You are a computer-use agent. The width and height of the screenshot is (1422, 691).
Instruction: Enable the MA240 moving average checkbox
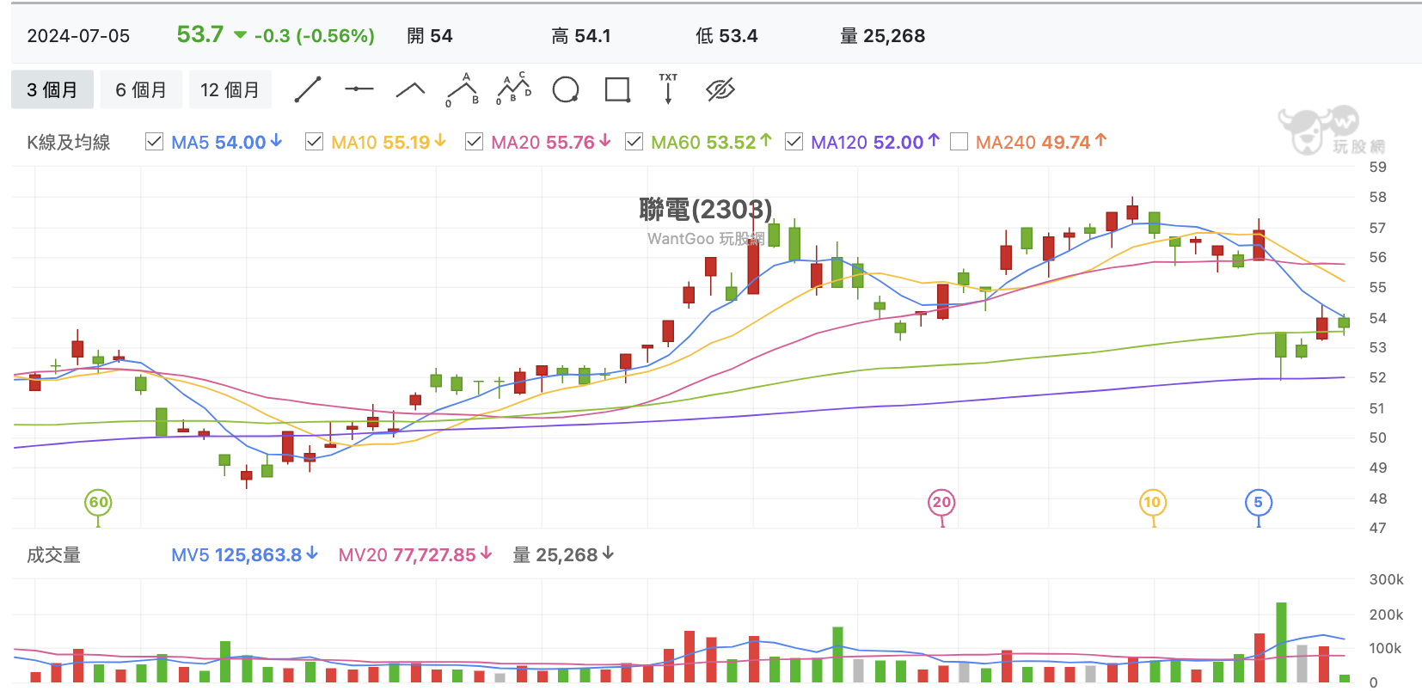[959, 142]
